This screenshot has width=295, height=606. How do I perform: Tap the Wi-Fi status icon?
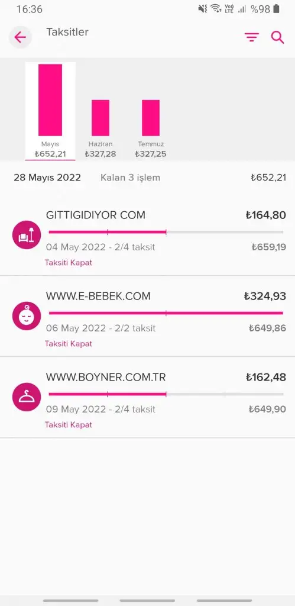[216, 9]
